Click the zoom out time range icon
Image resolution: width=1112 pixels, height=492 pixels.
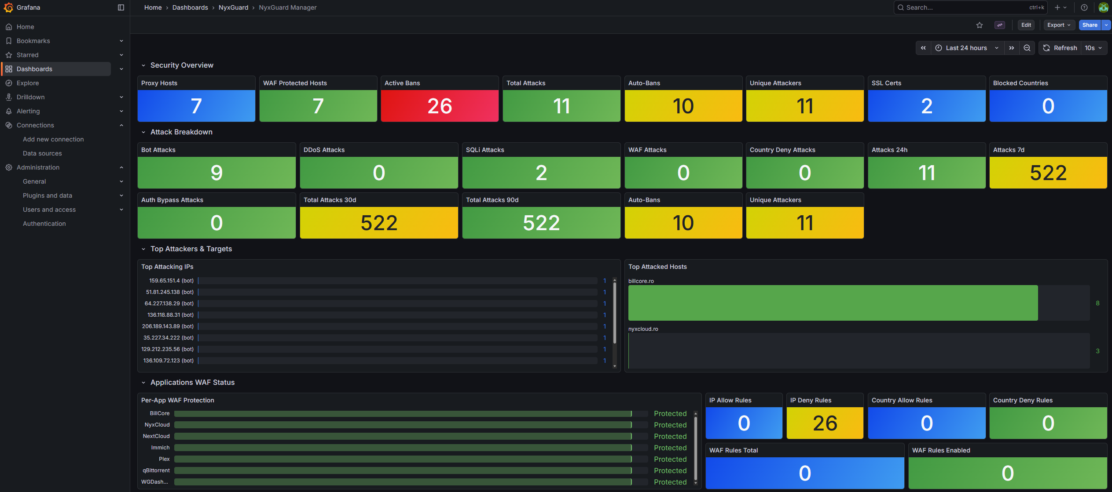tap(1027, 48)
